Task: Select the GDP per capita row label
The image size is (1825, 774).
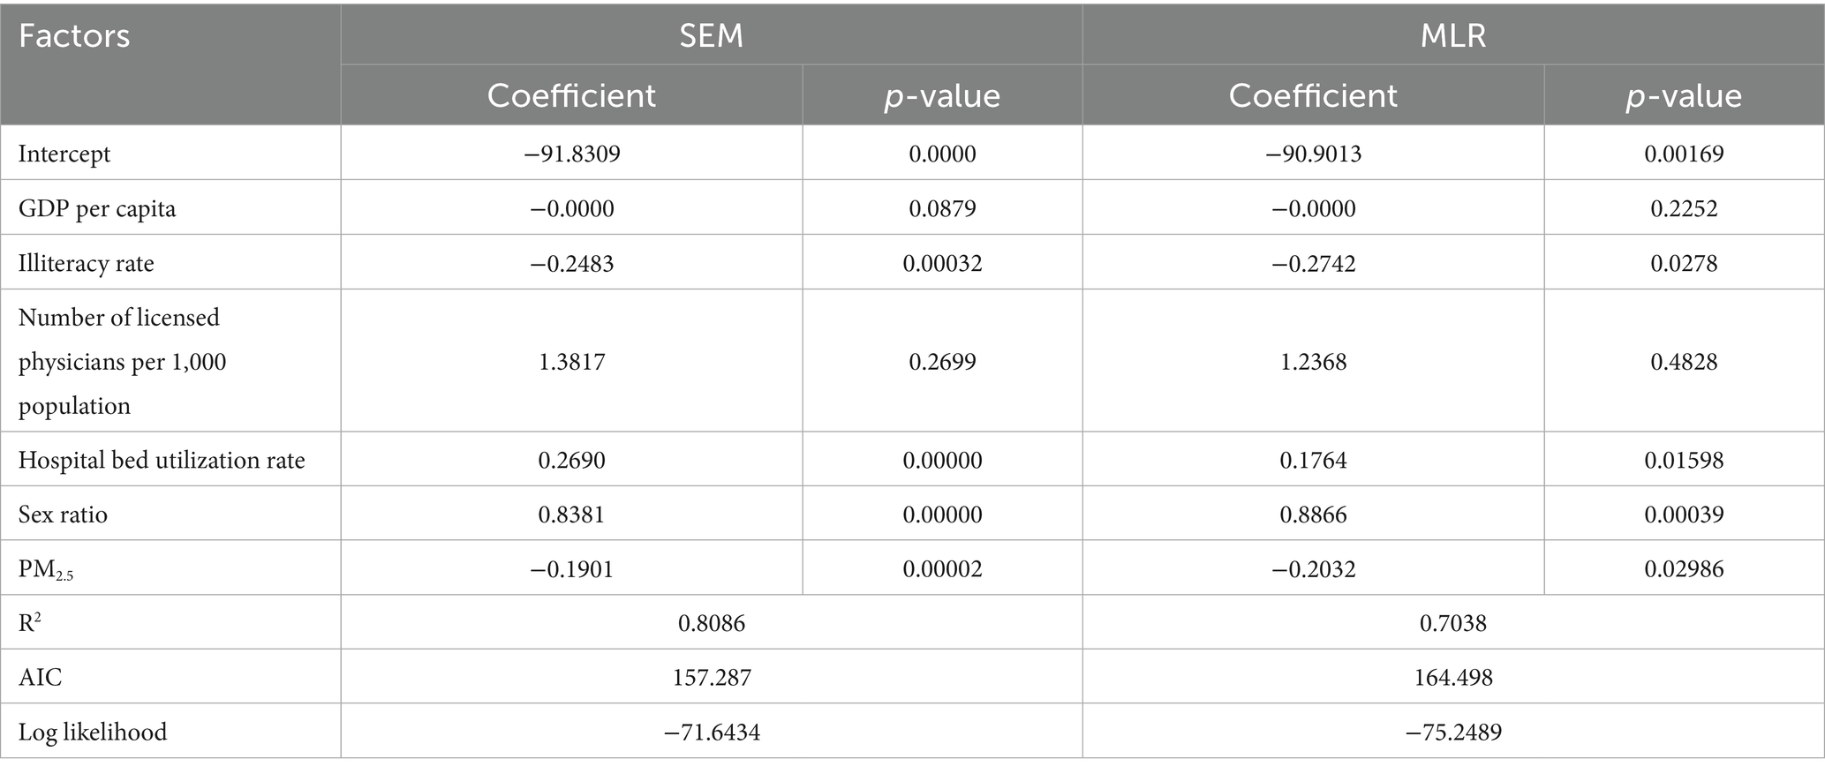Action: 97,208
